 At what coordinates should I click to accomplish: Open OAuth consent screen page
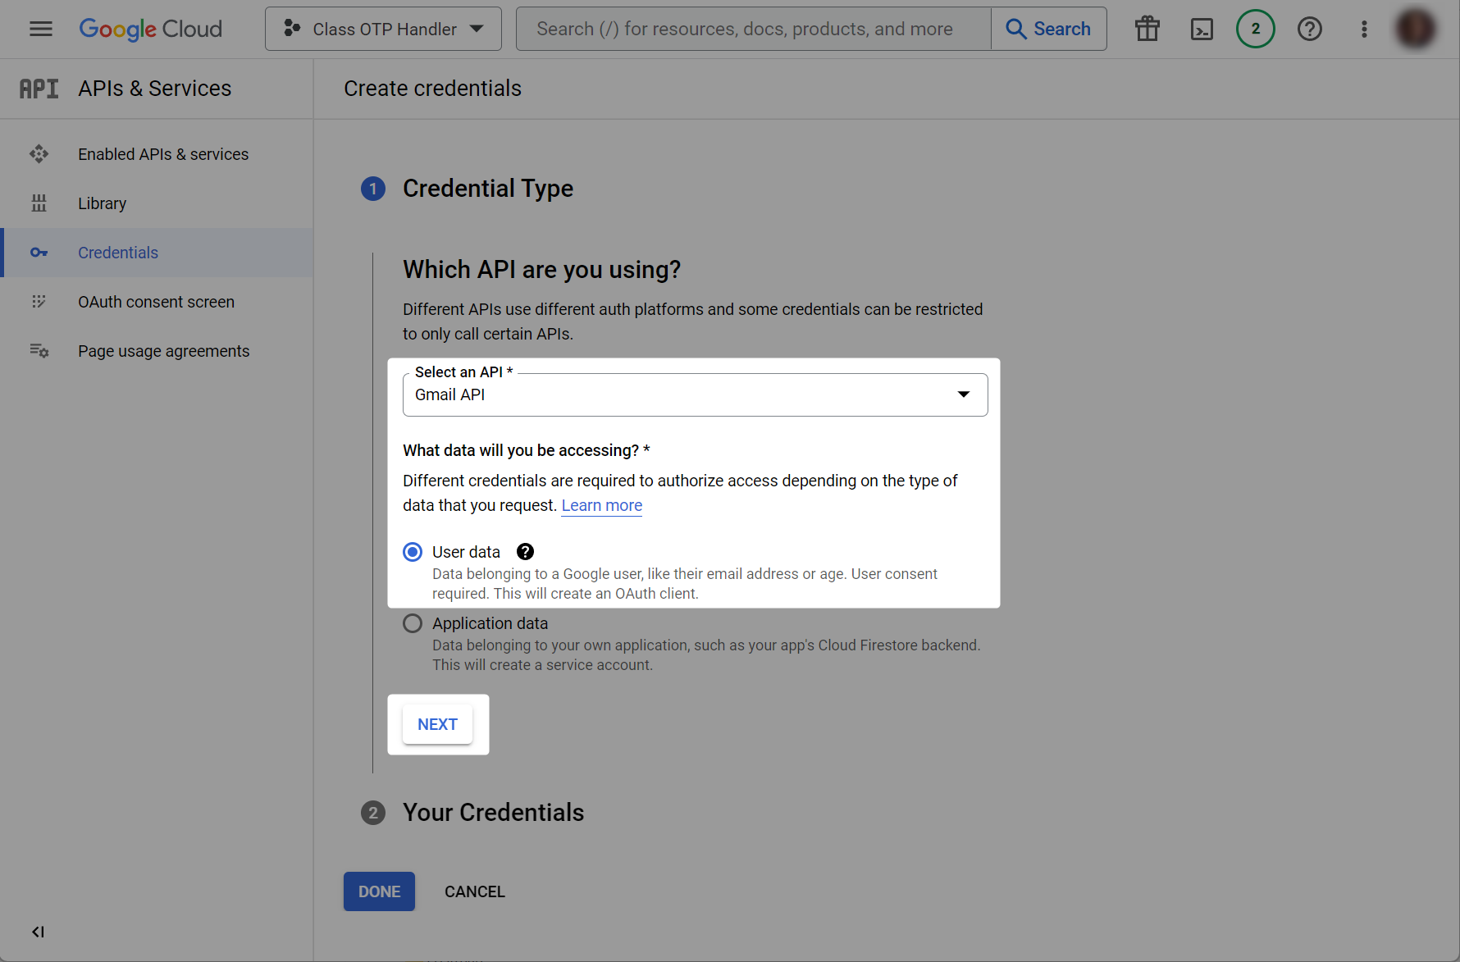click(x=156, y=302)
